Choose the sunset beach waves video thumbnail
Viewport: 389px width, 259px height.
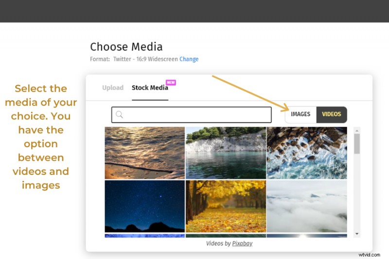[144, 153]
